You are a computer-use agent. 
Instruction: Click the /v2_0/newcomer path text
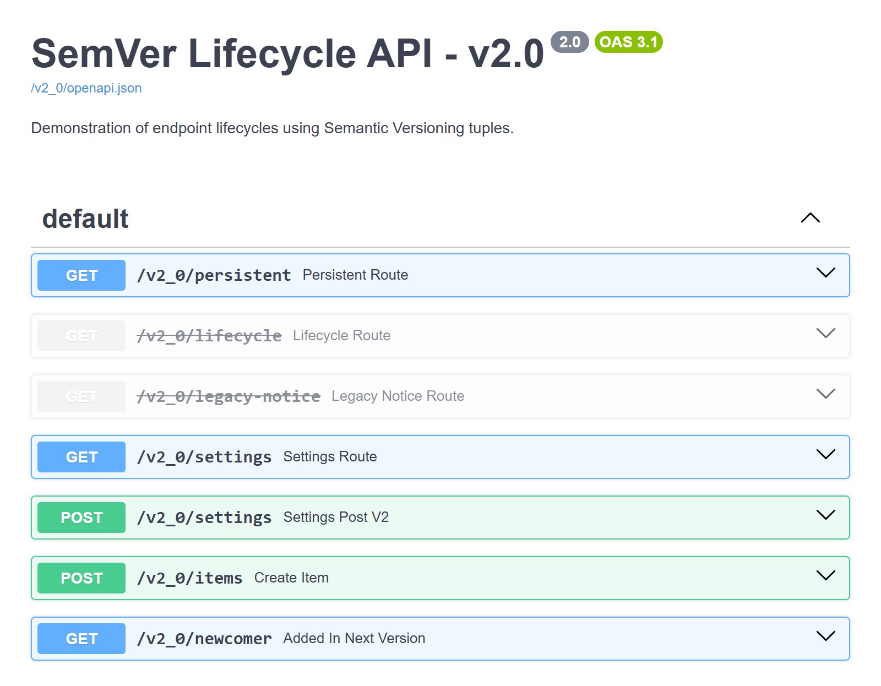pyautogui.click(x=204, y=639)
